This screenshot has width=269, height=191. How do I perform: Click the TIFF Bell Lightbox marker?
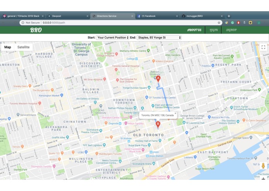tap(104, 145)
